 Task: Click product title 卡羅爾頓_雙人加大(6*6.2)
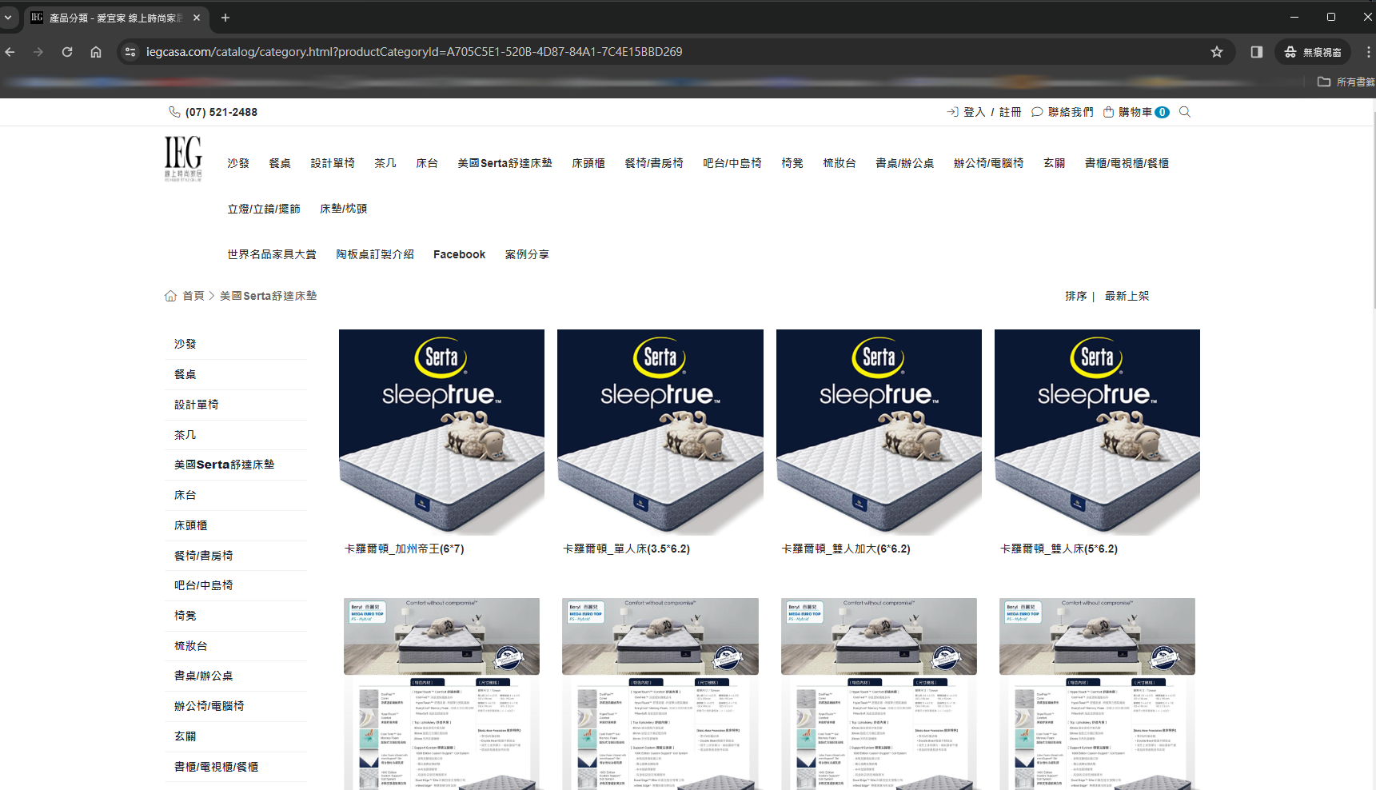pos(846,549)
